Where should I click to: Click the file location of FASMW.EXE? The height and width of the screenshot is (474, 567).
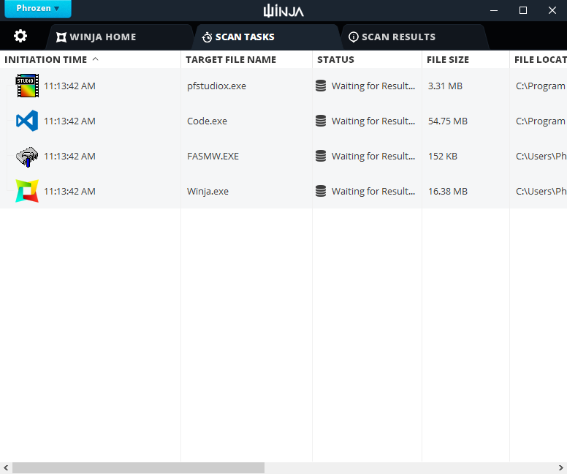point(541,156)
